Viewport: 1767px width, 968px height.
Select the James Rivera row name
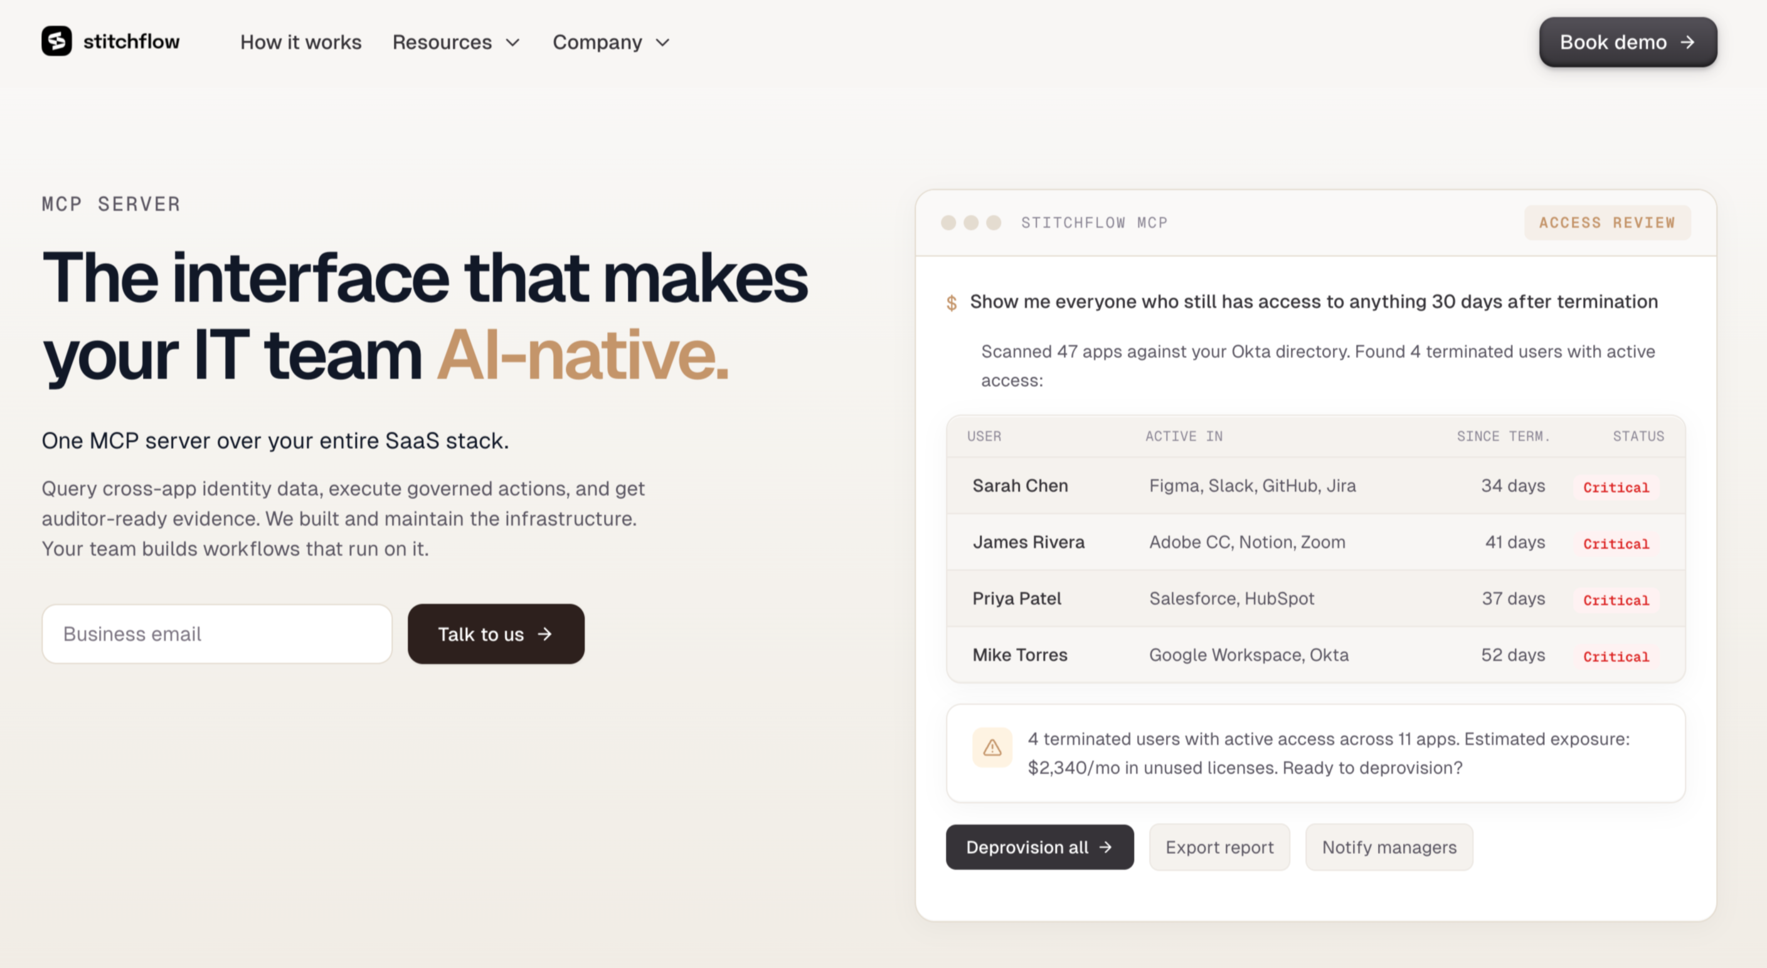click(1028, 542)
